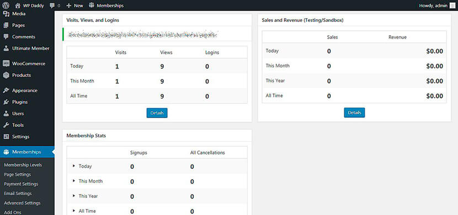
Task: Click the Logins column header
Action: (212, 53)
